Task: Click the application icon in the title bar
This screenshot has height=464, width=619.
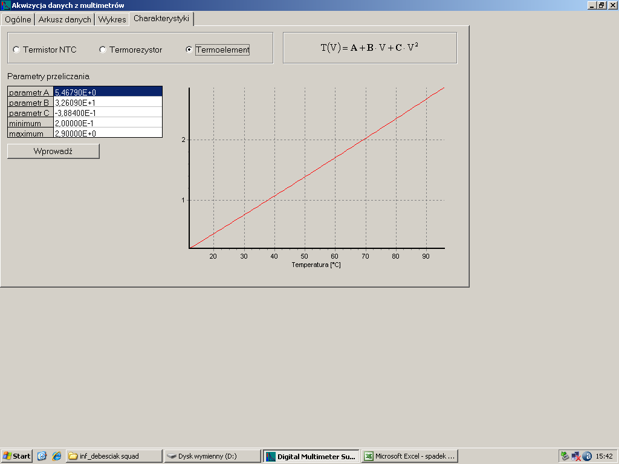Action: pos(5,5)
